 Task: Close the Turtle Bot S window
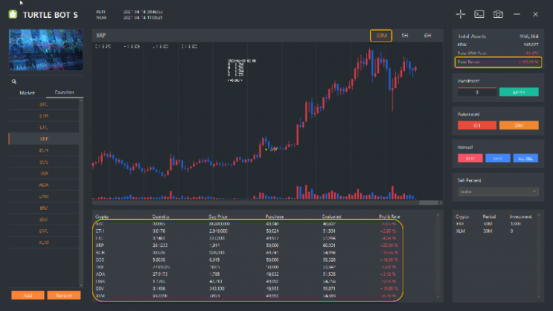point(535,14)
